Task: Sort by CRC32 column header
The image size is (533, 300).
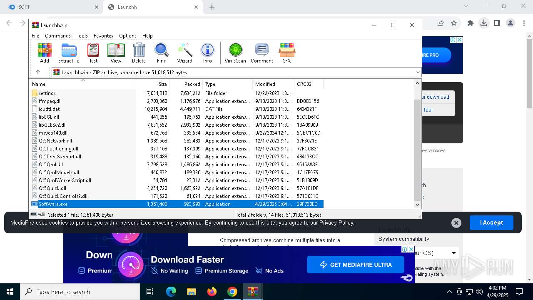Action: click(309, 84)
